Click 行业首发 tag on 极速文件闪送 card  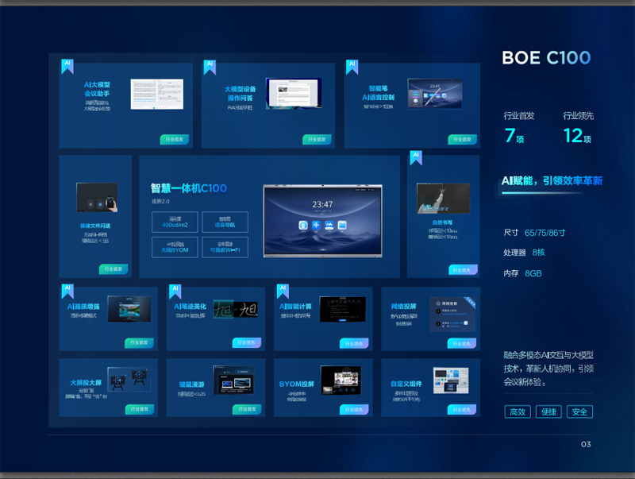pos(114,269)
